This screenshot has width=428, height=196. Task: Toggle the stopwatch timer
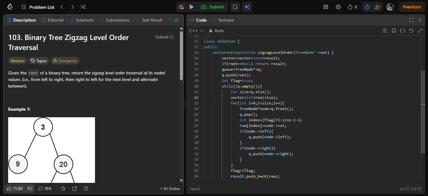pos(367,7)
